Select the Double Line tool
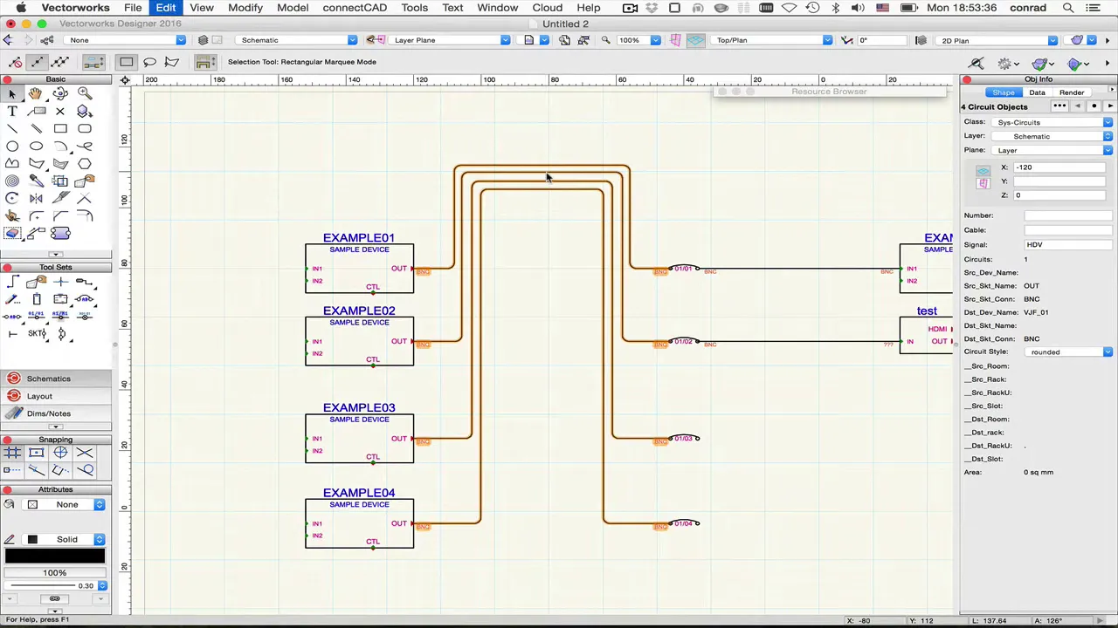This screenshot has width=1118, height=628. coord(36,128)
